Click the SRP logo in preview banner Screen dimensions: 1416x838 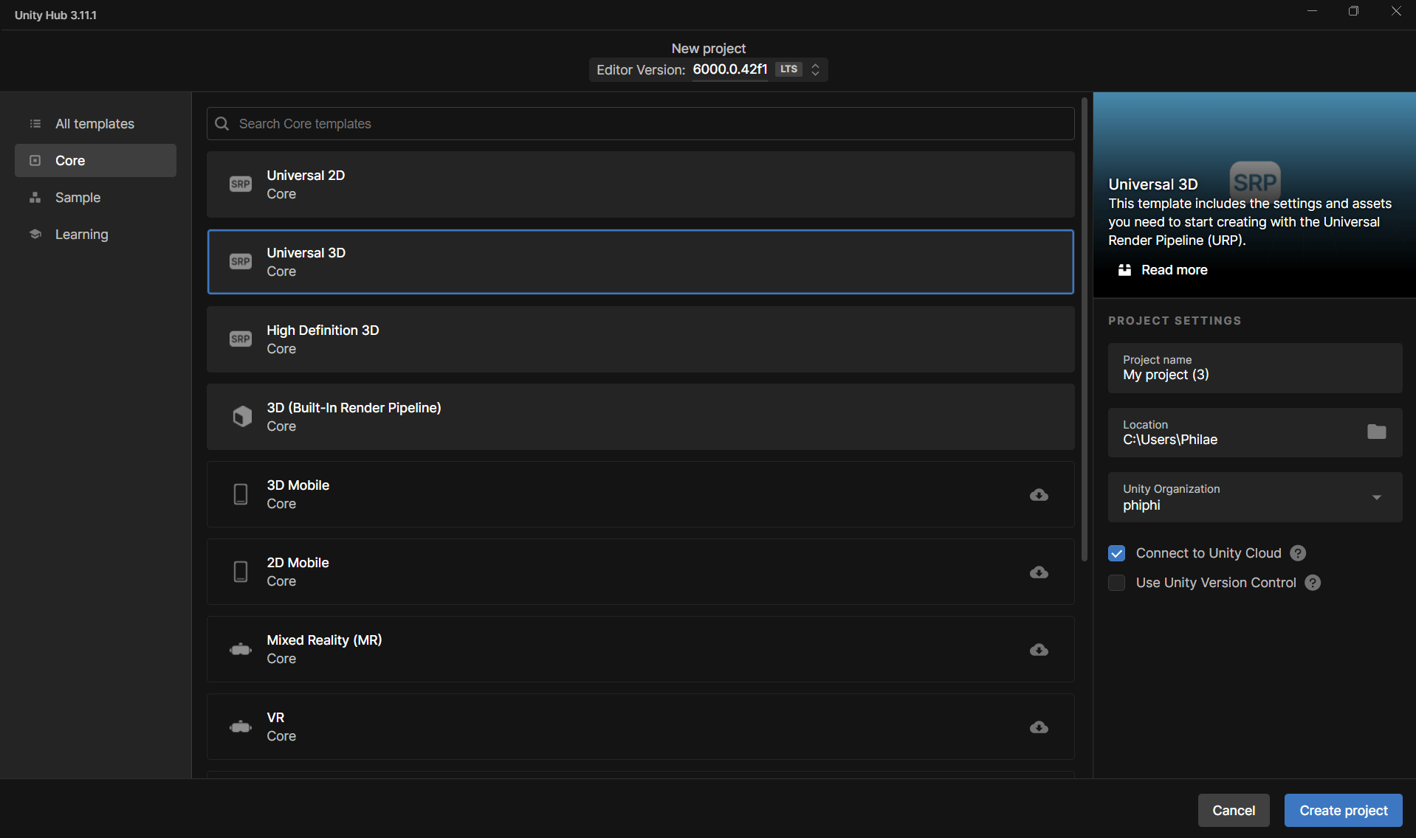1255,181
